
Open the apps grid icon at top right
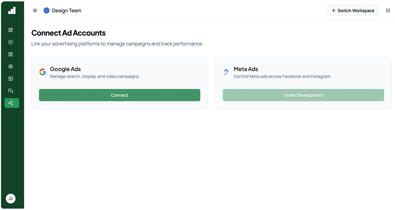tap(388, 11)
